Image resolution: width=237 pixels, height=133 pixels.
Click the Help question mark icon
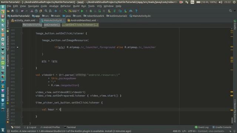click(136, 11)
